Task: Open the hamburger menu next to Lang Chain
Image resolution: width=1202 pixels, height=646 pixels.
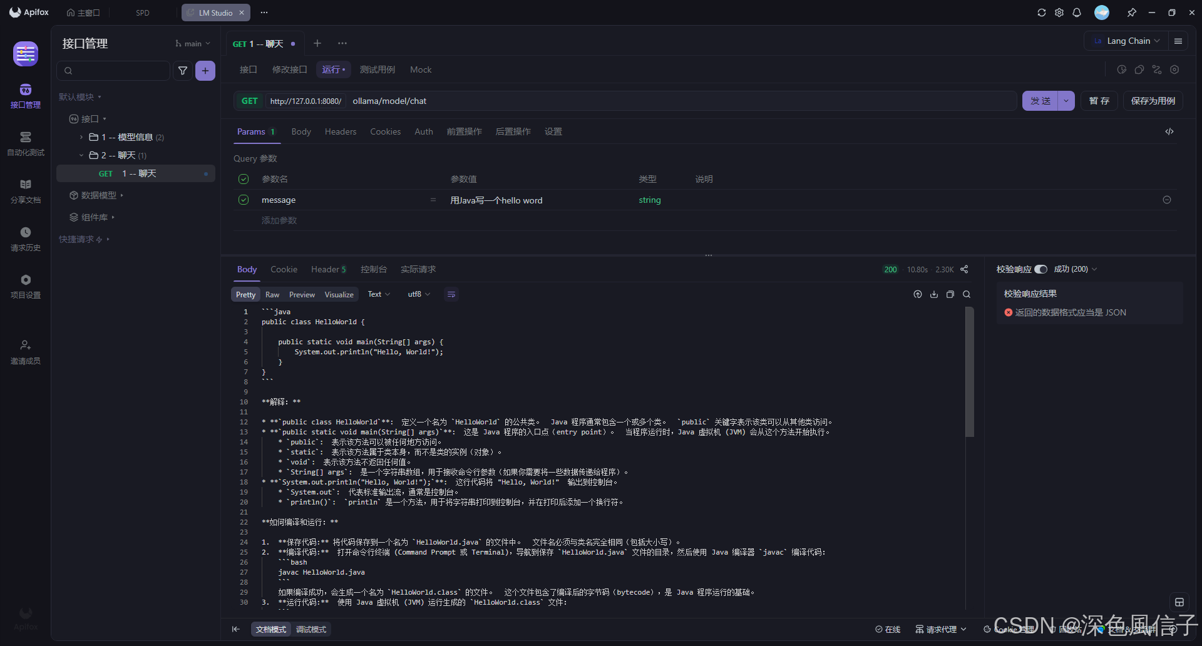Action: point(1178,41)
